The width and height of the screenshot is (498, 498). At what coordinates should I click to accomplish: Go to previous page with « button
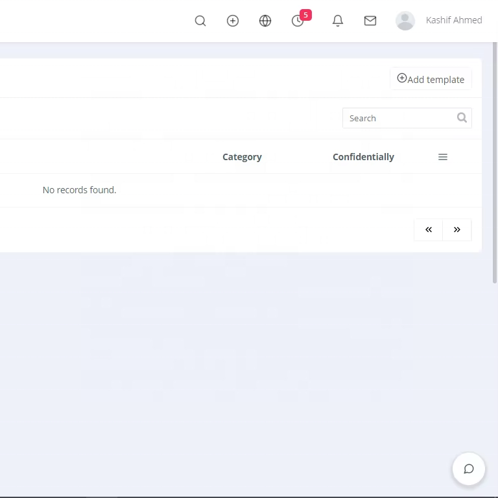tap(429, 230)
